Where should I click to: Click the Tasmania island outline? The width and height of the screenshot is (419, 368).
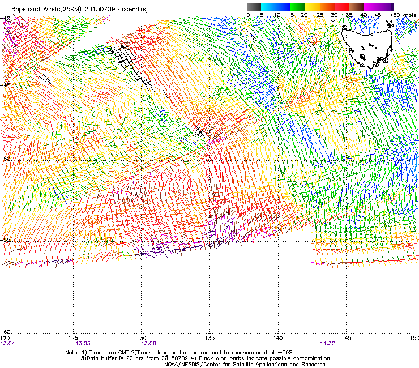(367, 46)
